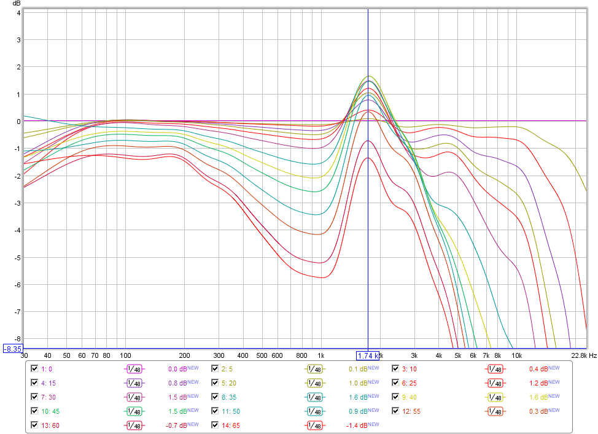Uncheck the trace '3: 10' checkbox
598x434 pixels.
[x=395, y=368]
